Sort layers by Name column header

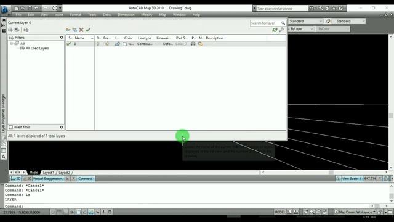click(79, 38)
